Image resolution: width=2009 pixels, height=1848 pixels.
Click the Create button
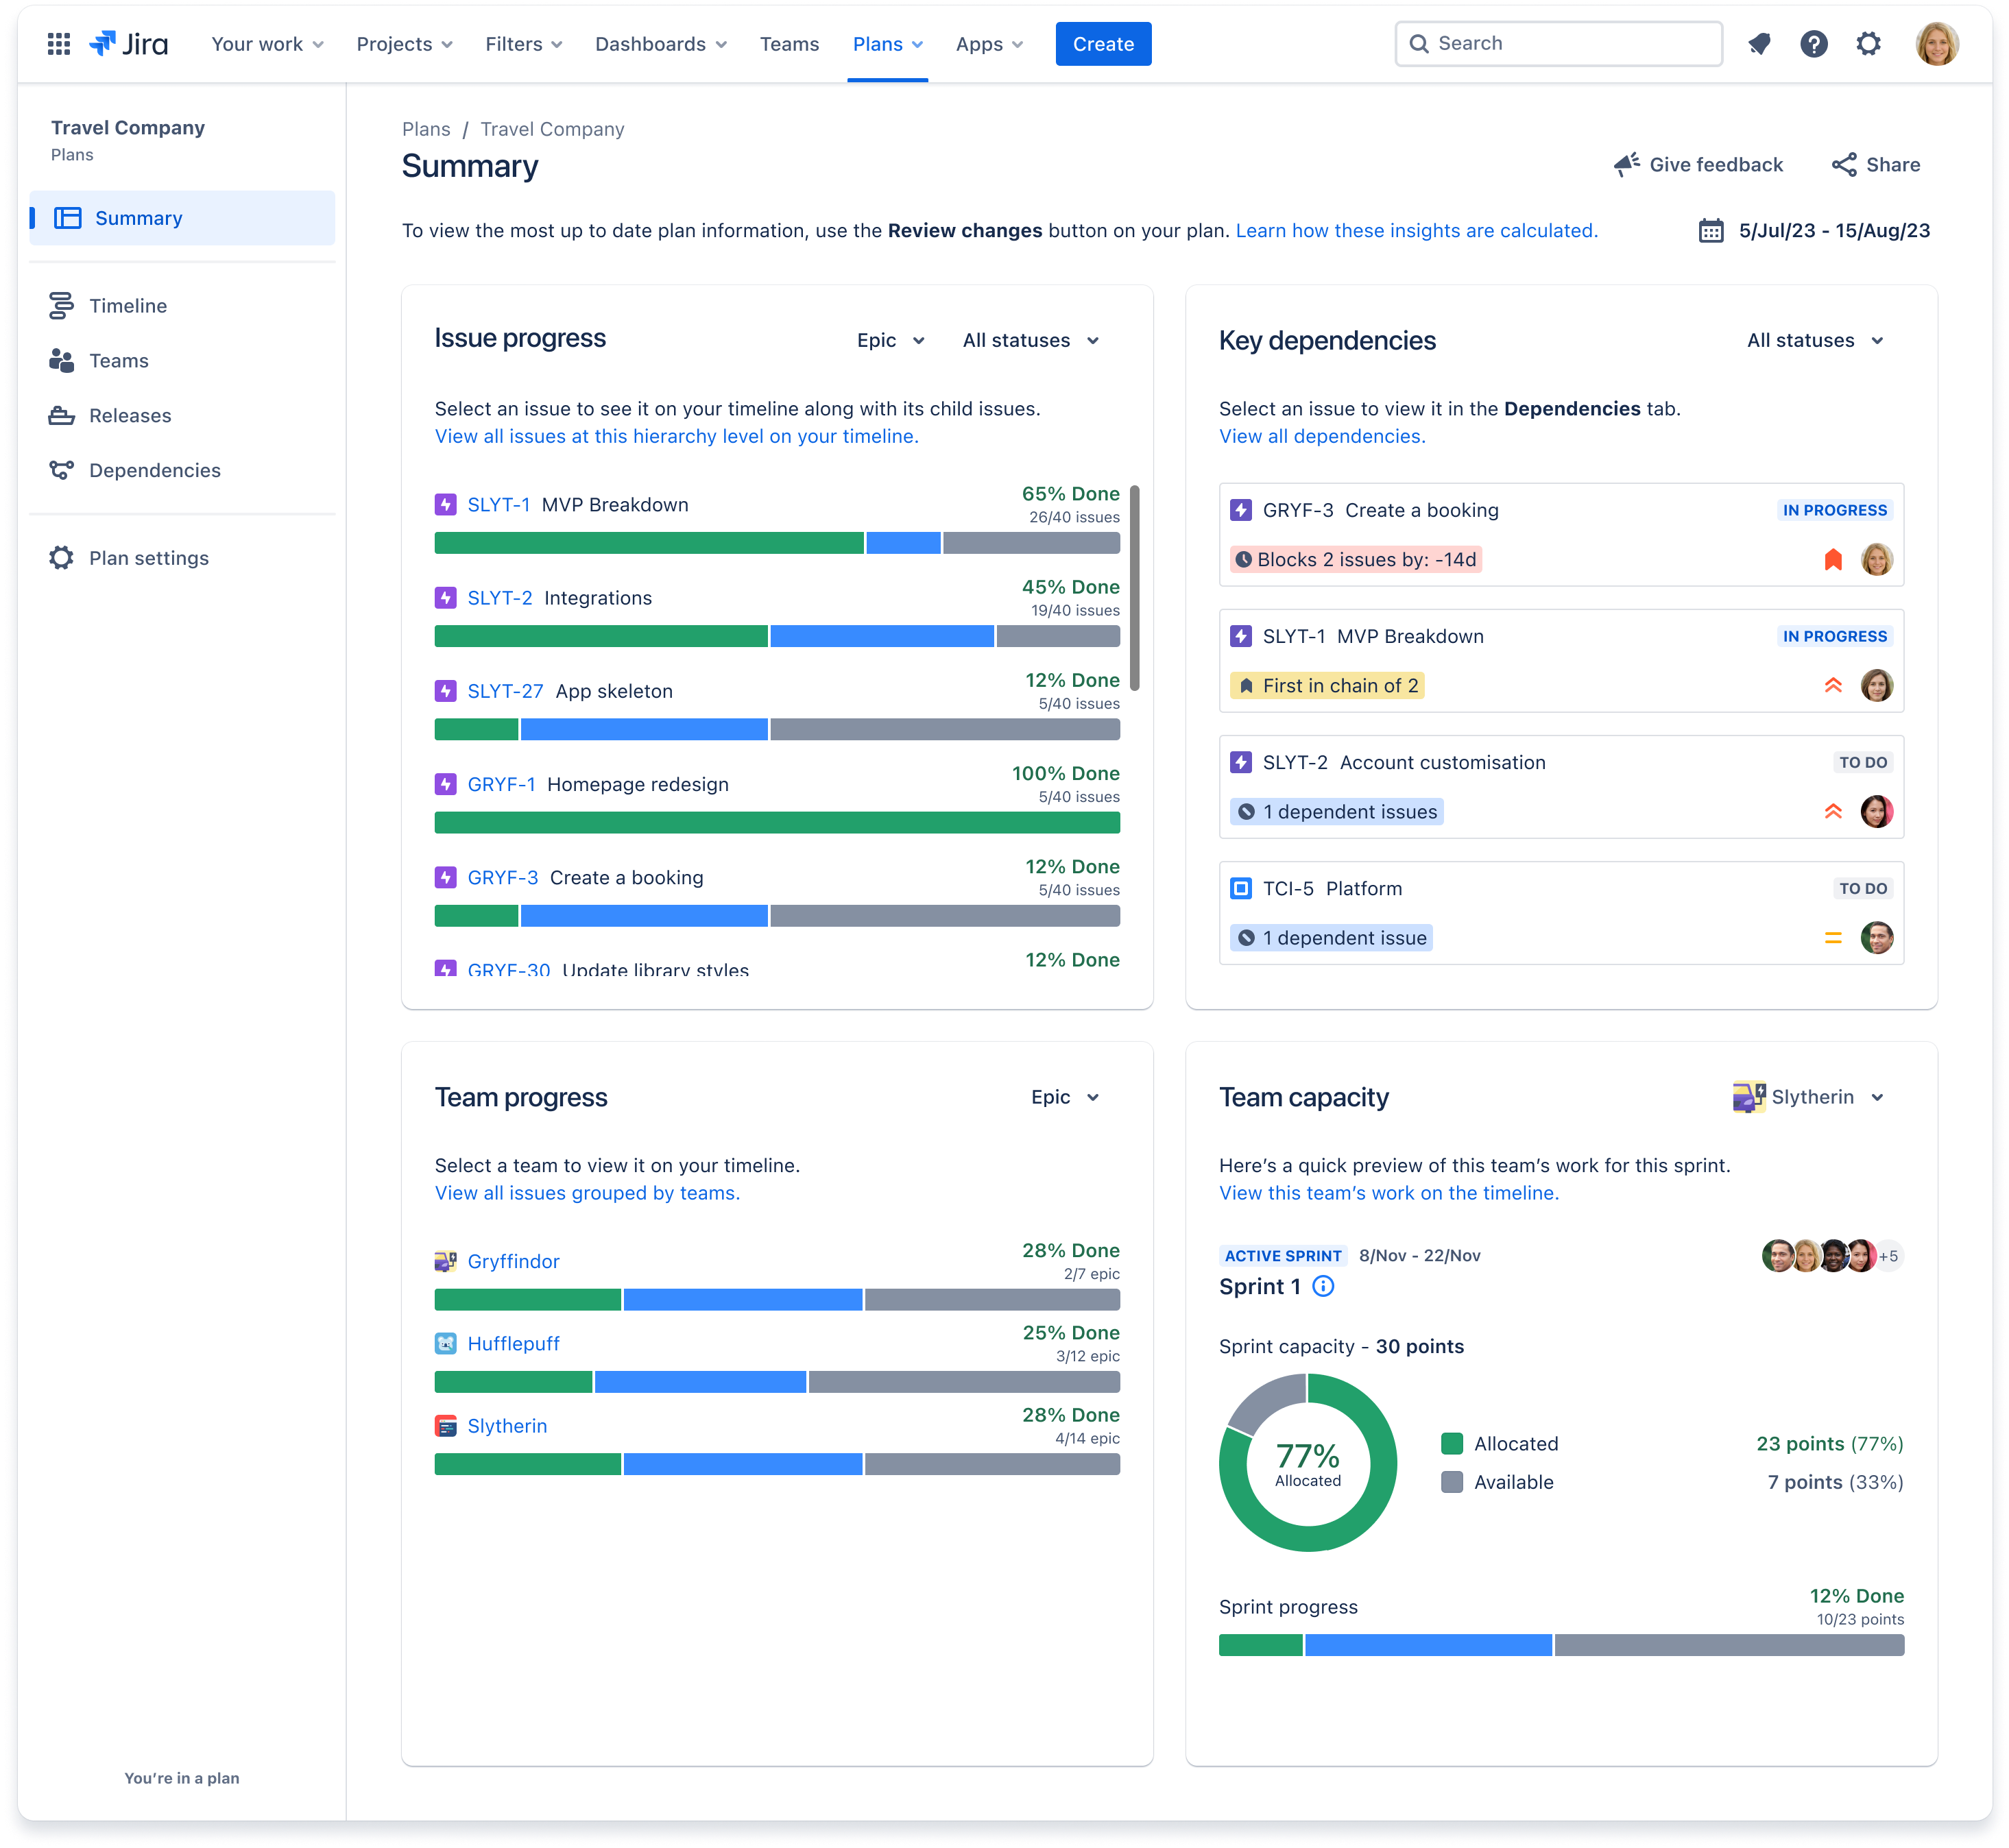tap(1103, 43)
